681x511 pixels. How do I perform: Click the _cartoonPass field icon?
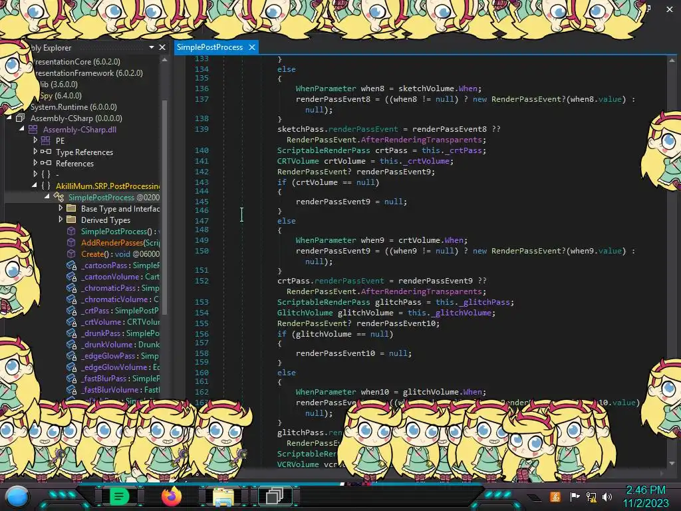[71, 265]
